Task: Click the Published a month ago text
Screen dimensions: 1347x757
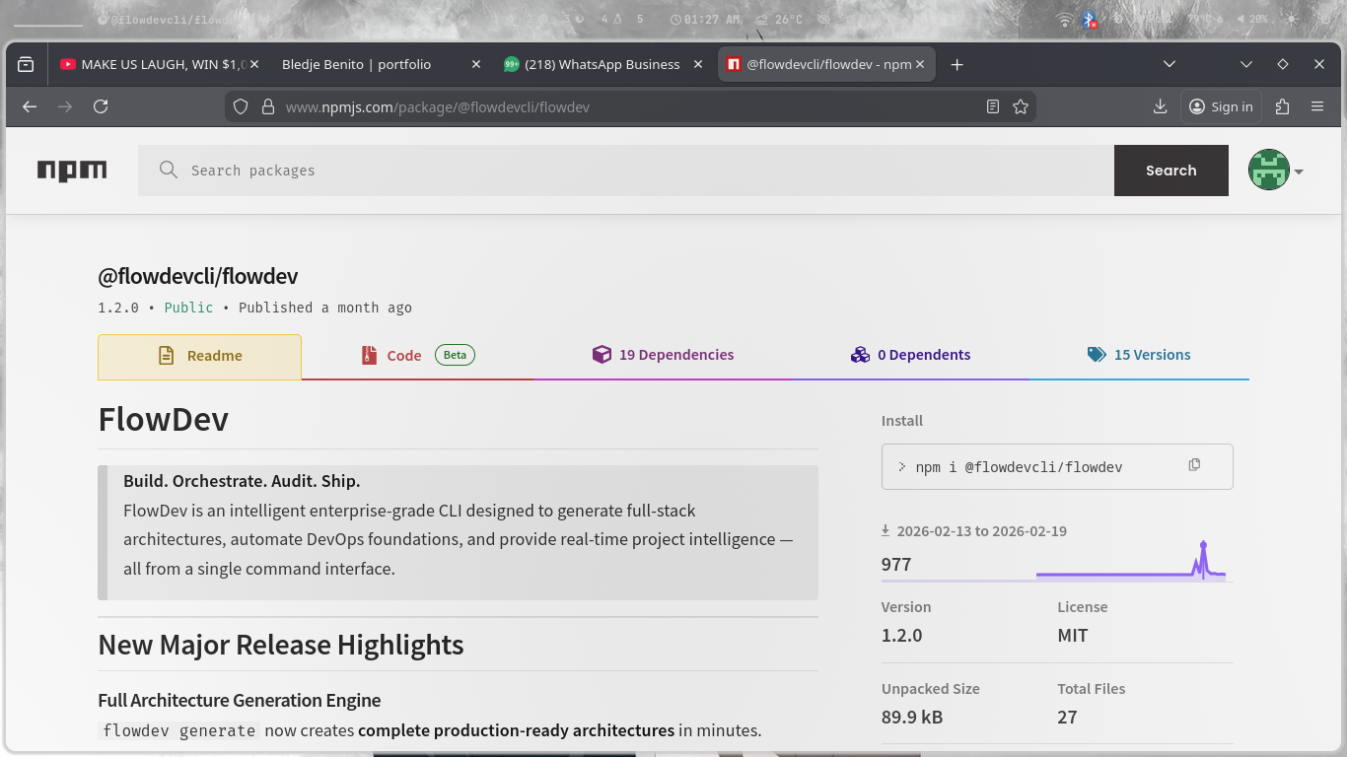Action: point(325,308)
